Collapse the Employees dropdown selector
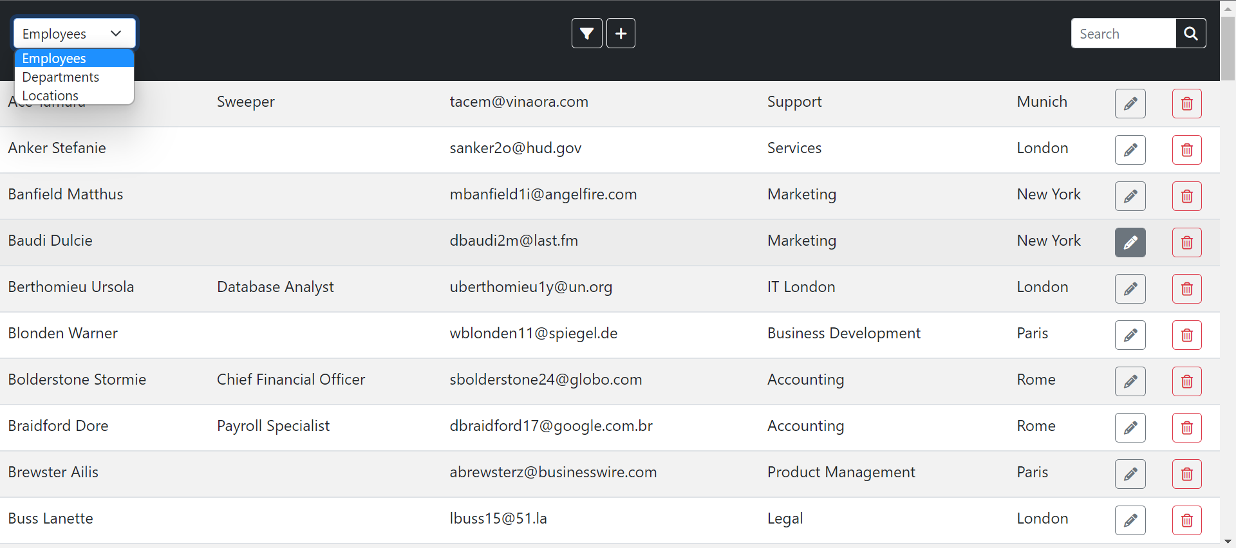The width and height of the screenshot is (1236, 548). [x=74, y=33]
